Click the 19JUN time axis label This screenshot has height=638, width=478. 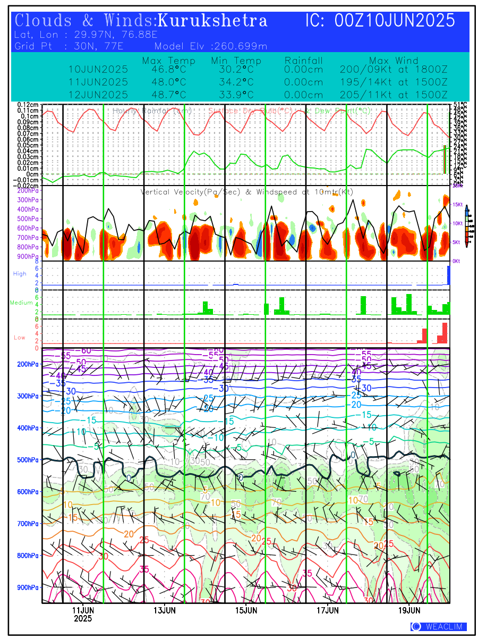(409, 609)
